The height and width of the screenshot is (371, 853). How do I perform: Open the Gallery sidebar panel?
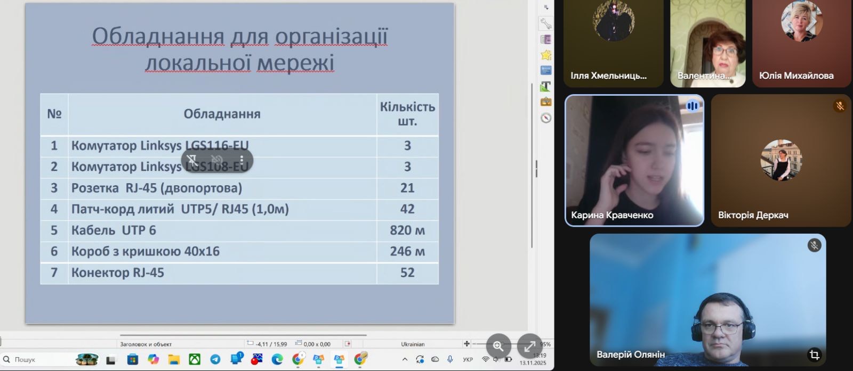click(545, 102)
